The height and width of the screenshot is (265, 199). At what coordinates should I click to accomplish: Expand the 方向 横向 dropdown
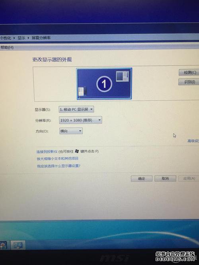click(x=71, y=131)
